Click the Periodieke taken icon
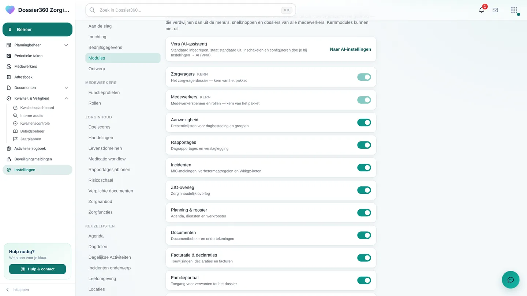This screenshot has width=527, height=296. tap(9, 56)
